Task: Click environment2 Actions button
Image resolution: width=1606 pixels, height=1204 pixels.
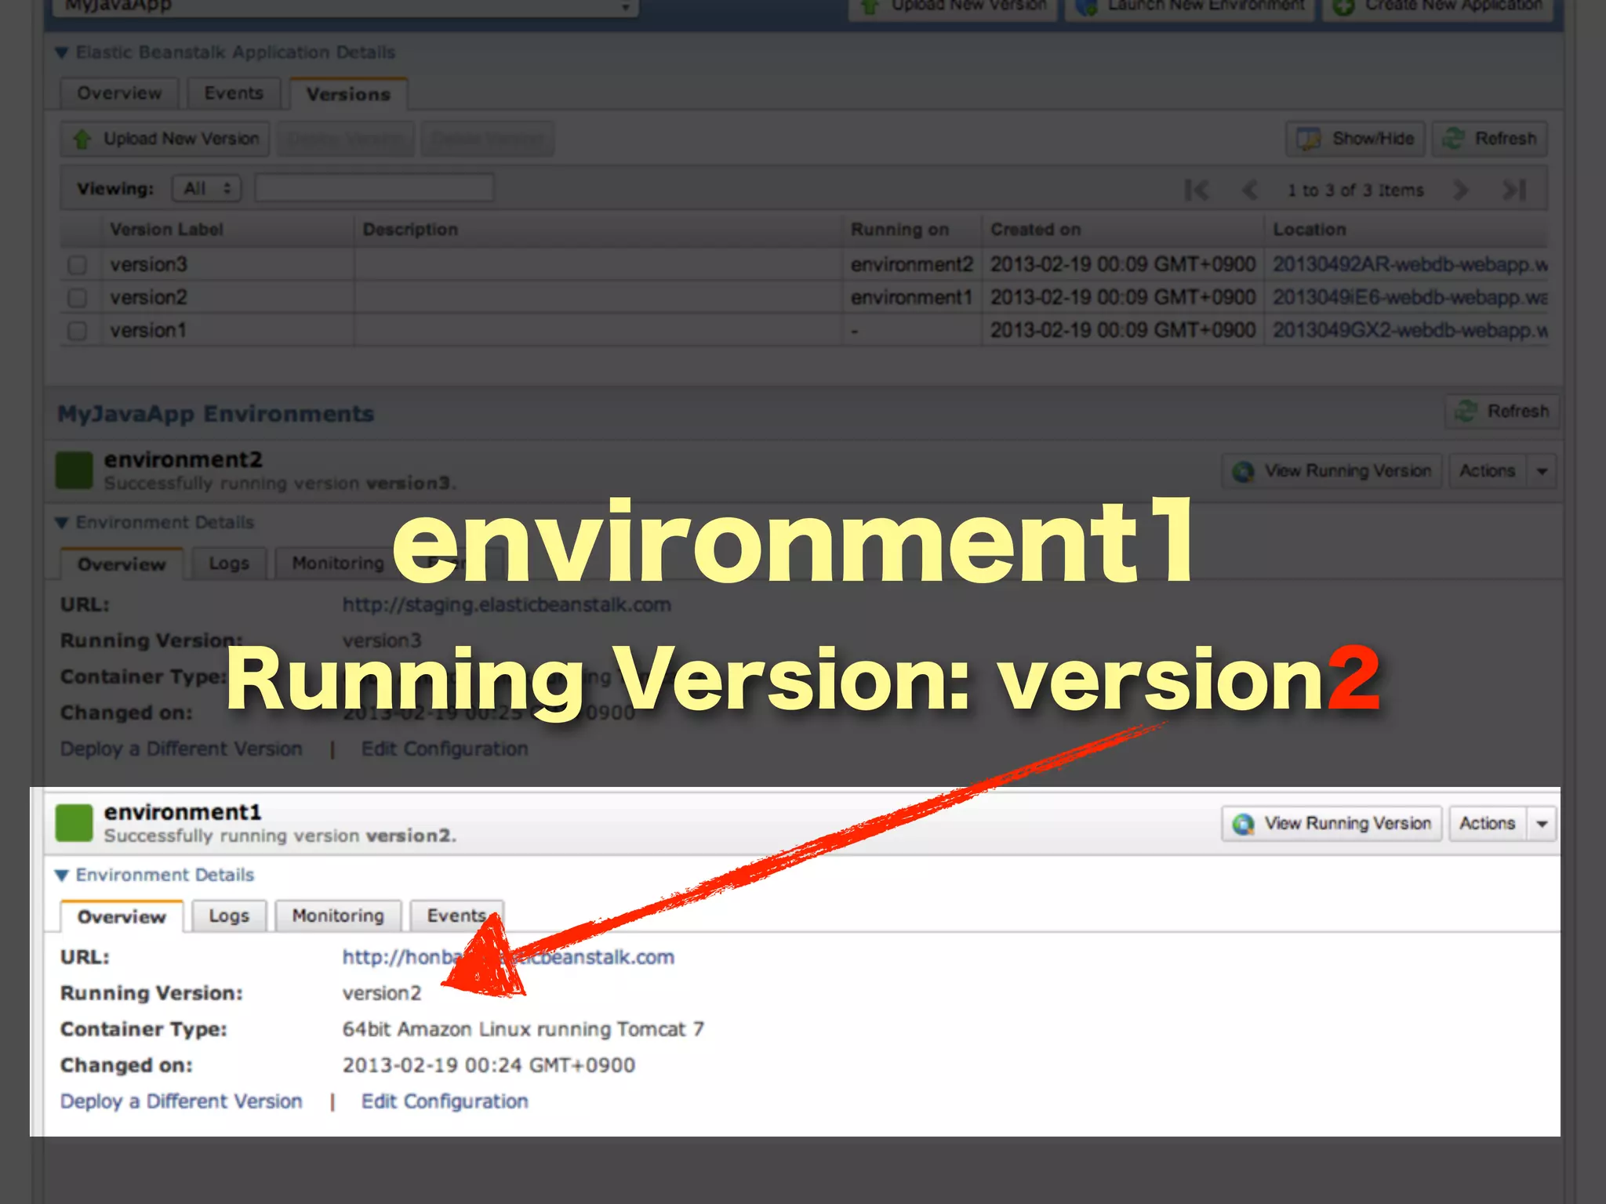Action: [1488, 471]
